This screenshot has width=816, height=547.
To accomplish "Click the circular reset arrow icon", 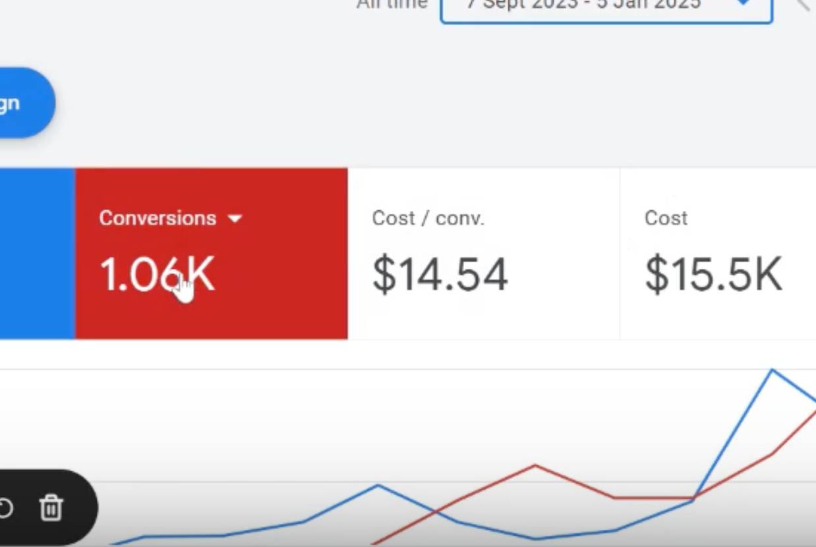I will tap(5, 508).
